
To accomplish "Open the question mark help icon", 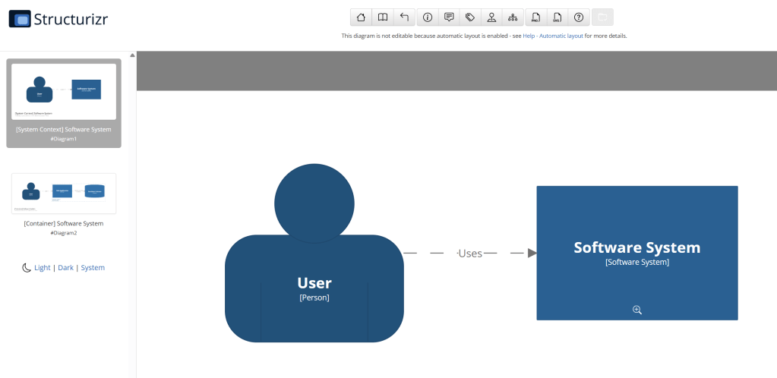I will 579,17.
